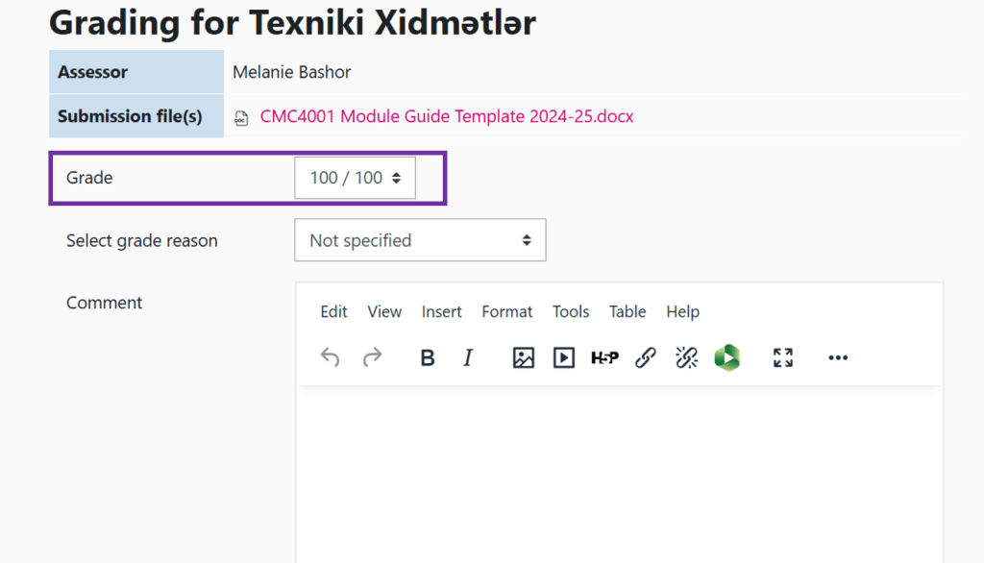Click the Grading for Texniki Xidmətlər heading
984x563 pixels.
pos(292,23)
